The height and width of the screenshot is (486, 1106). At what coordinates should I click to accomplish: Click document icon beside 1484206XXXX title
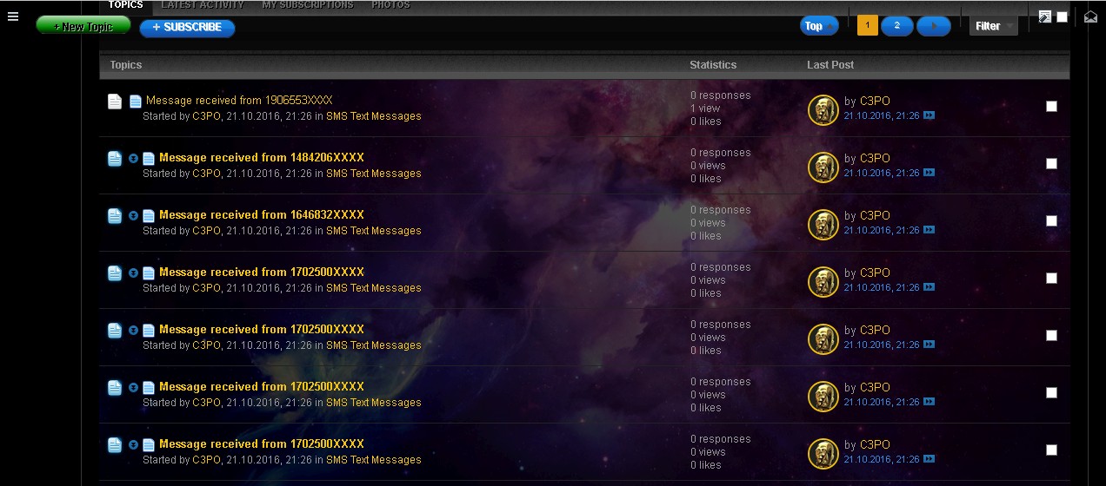coord(149,158)
